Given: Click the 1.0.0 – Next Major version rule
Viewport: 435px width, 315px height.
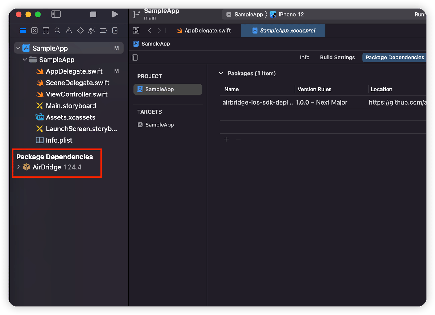Looking at the screenshot, I should coord(321,103).
